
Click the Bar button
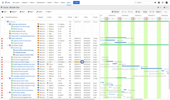[138, 12]
